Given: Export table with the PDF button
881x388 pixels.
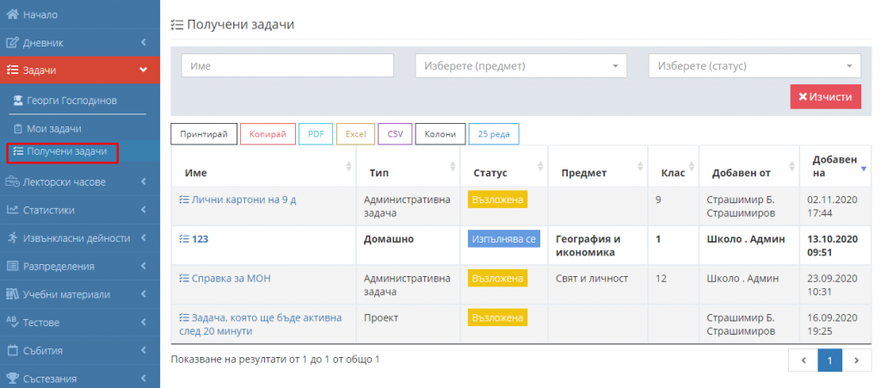Looking at the screenshot, I should (x=316, y=134).
